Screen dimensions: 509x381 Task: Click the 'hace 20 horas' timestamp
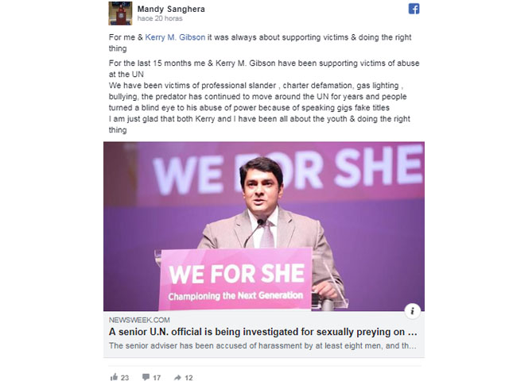(160, 18)
